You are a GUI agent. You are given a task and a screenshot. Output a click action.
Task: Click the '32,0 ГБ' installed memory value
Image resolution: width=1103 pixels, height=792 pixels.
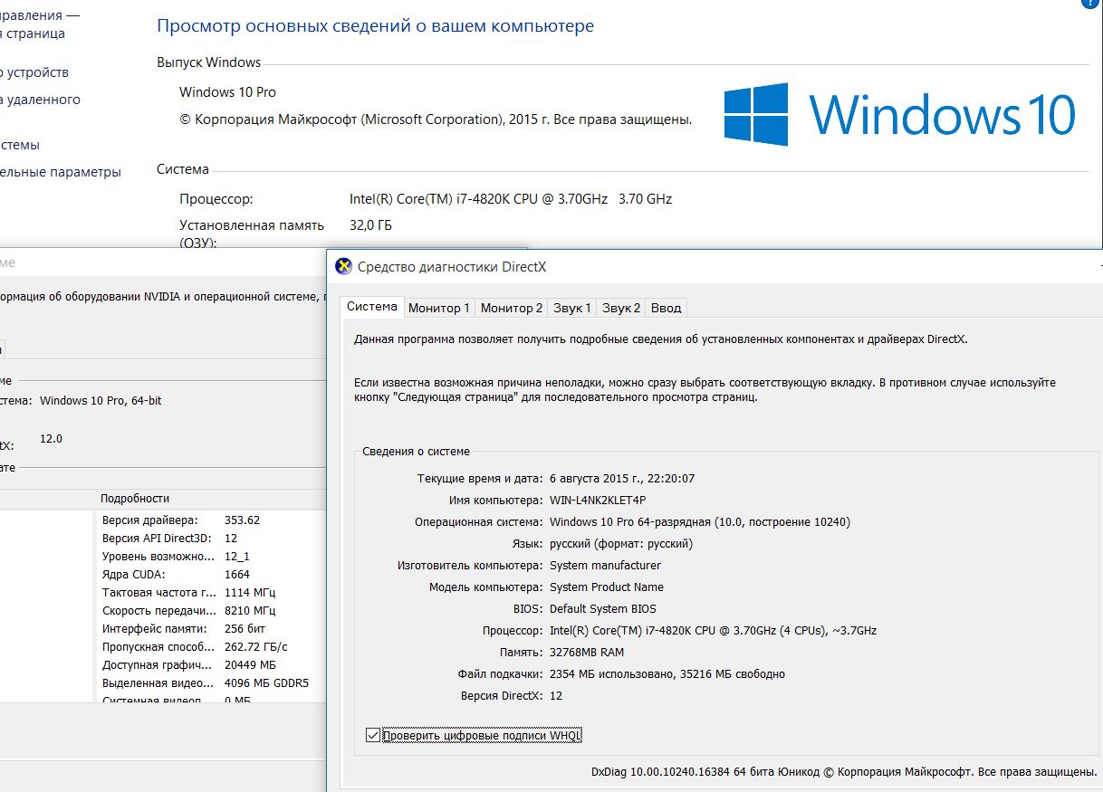370,224
